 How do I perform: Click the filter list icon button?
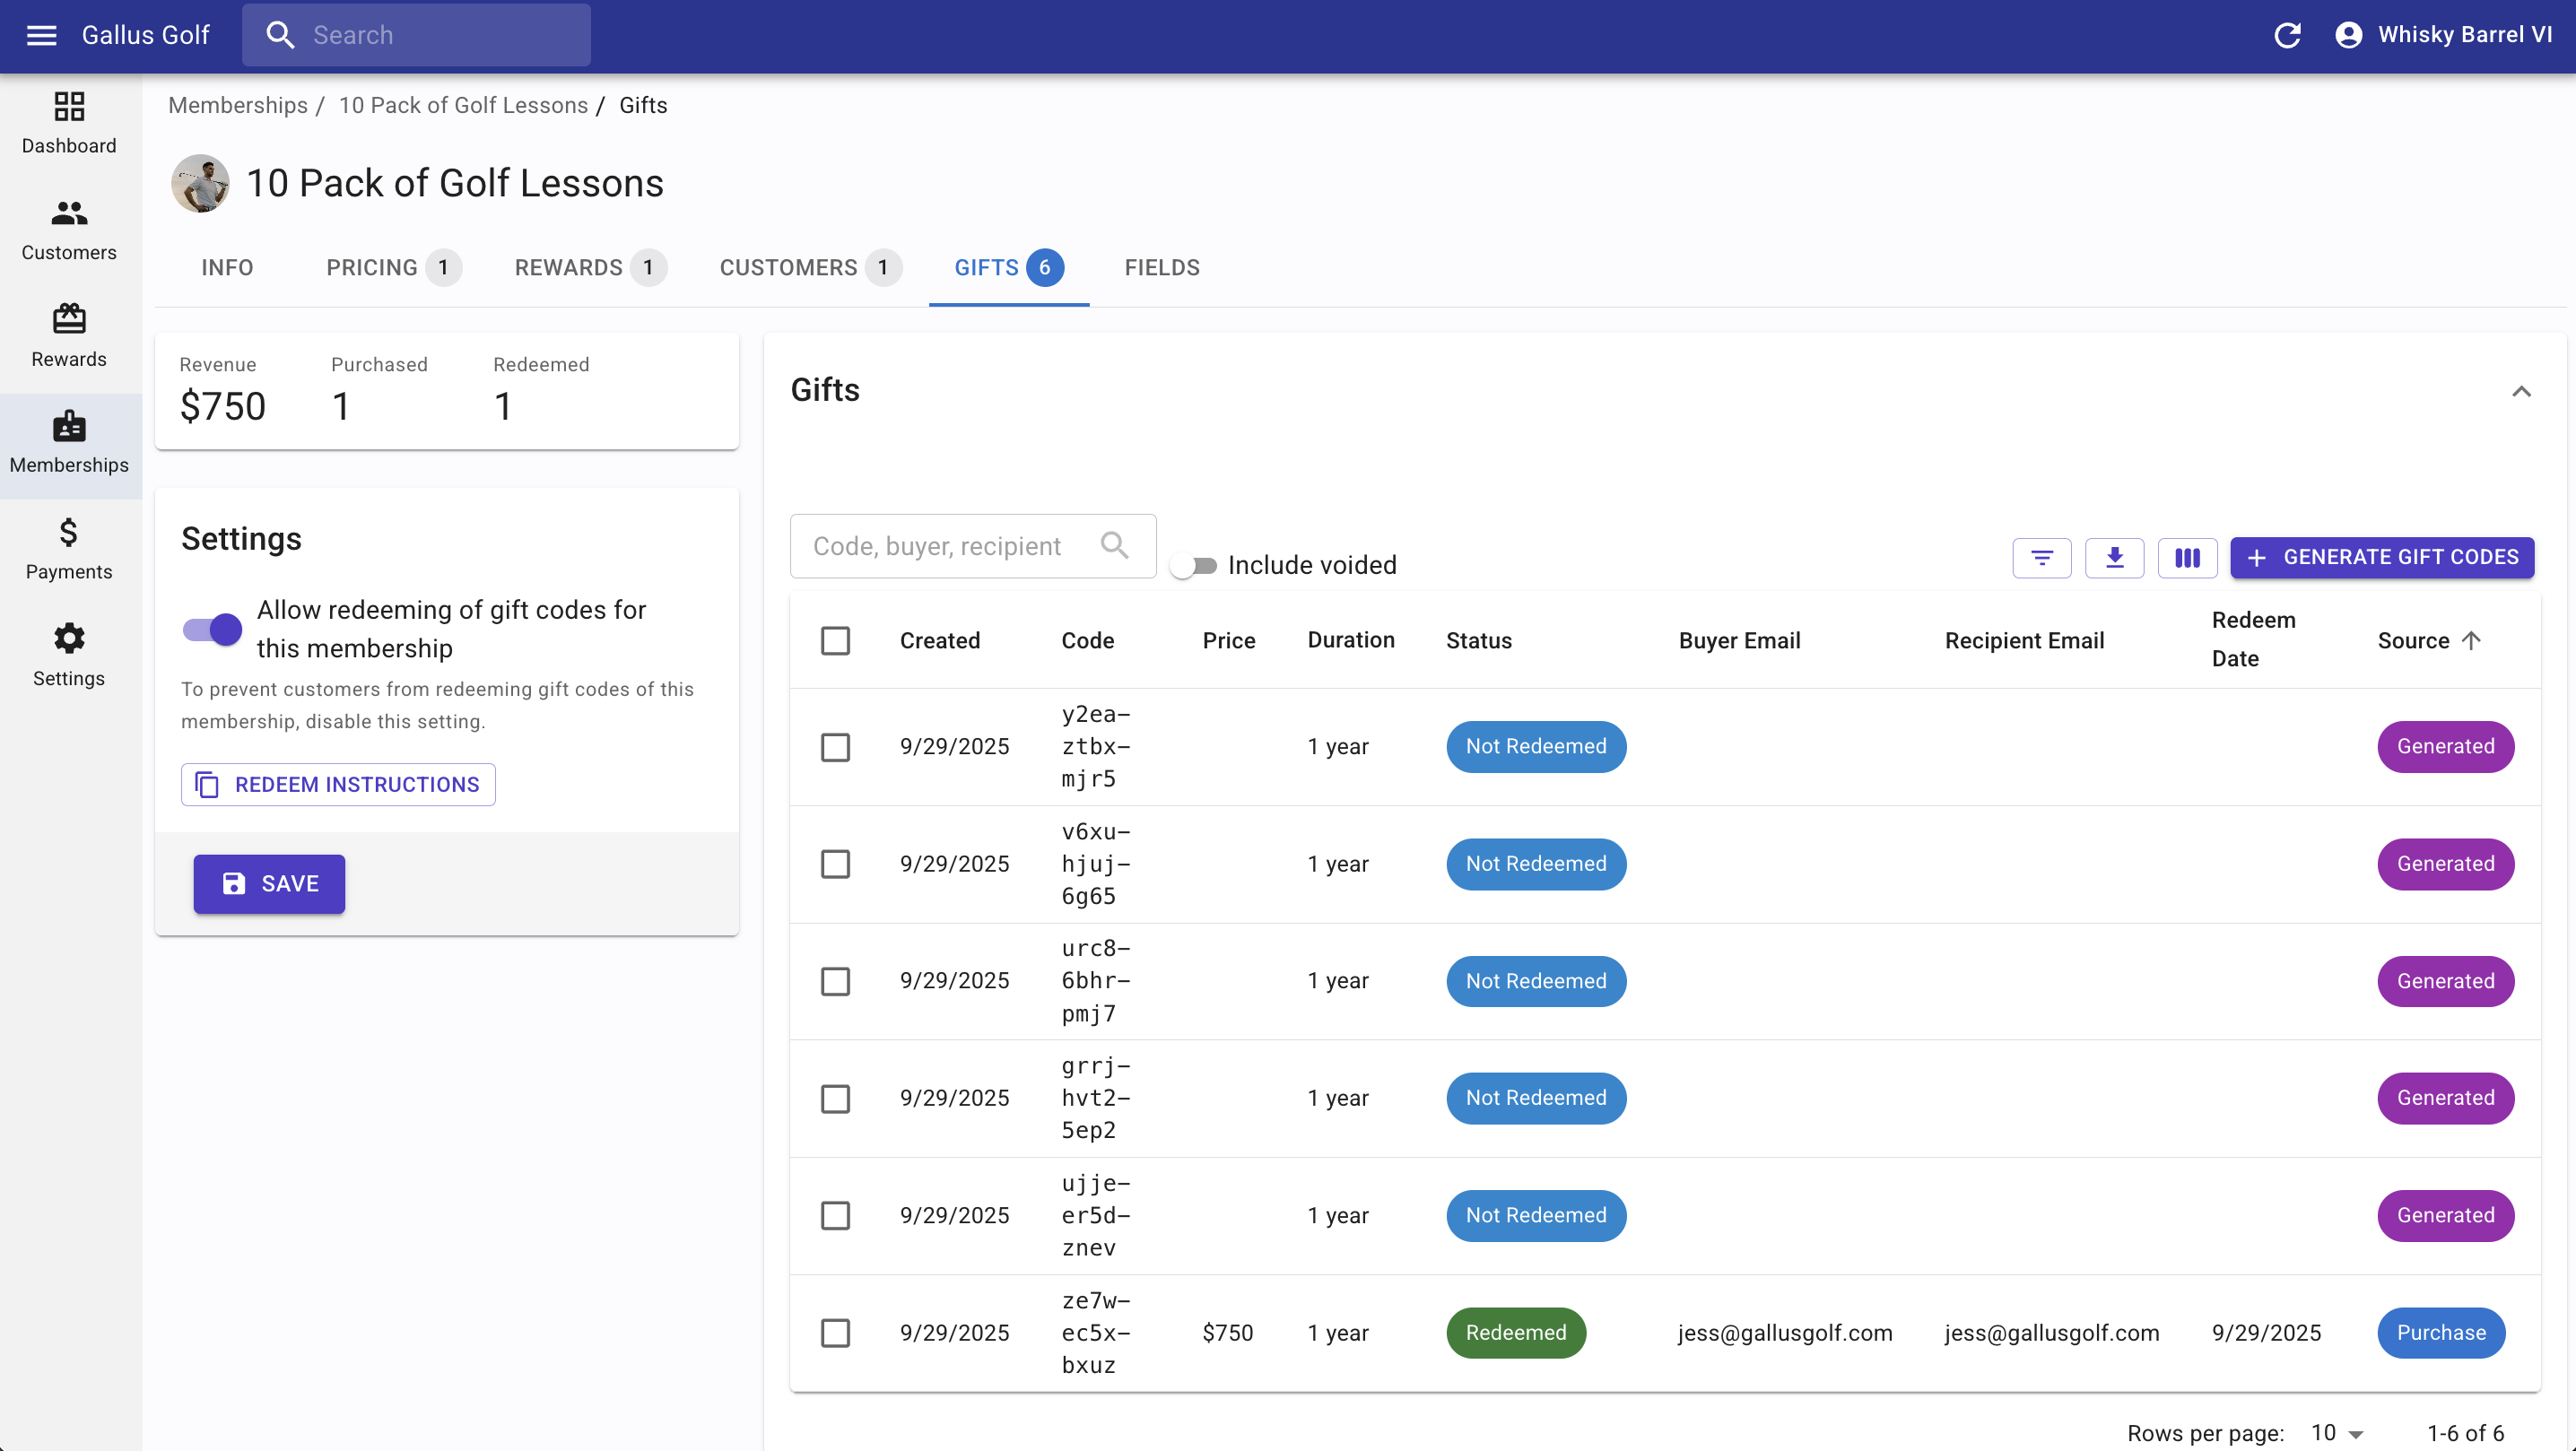coord(2041,557)
